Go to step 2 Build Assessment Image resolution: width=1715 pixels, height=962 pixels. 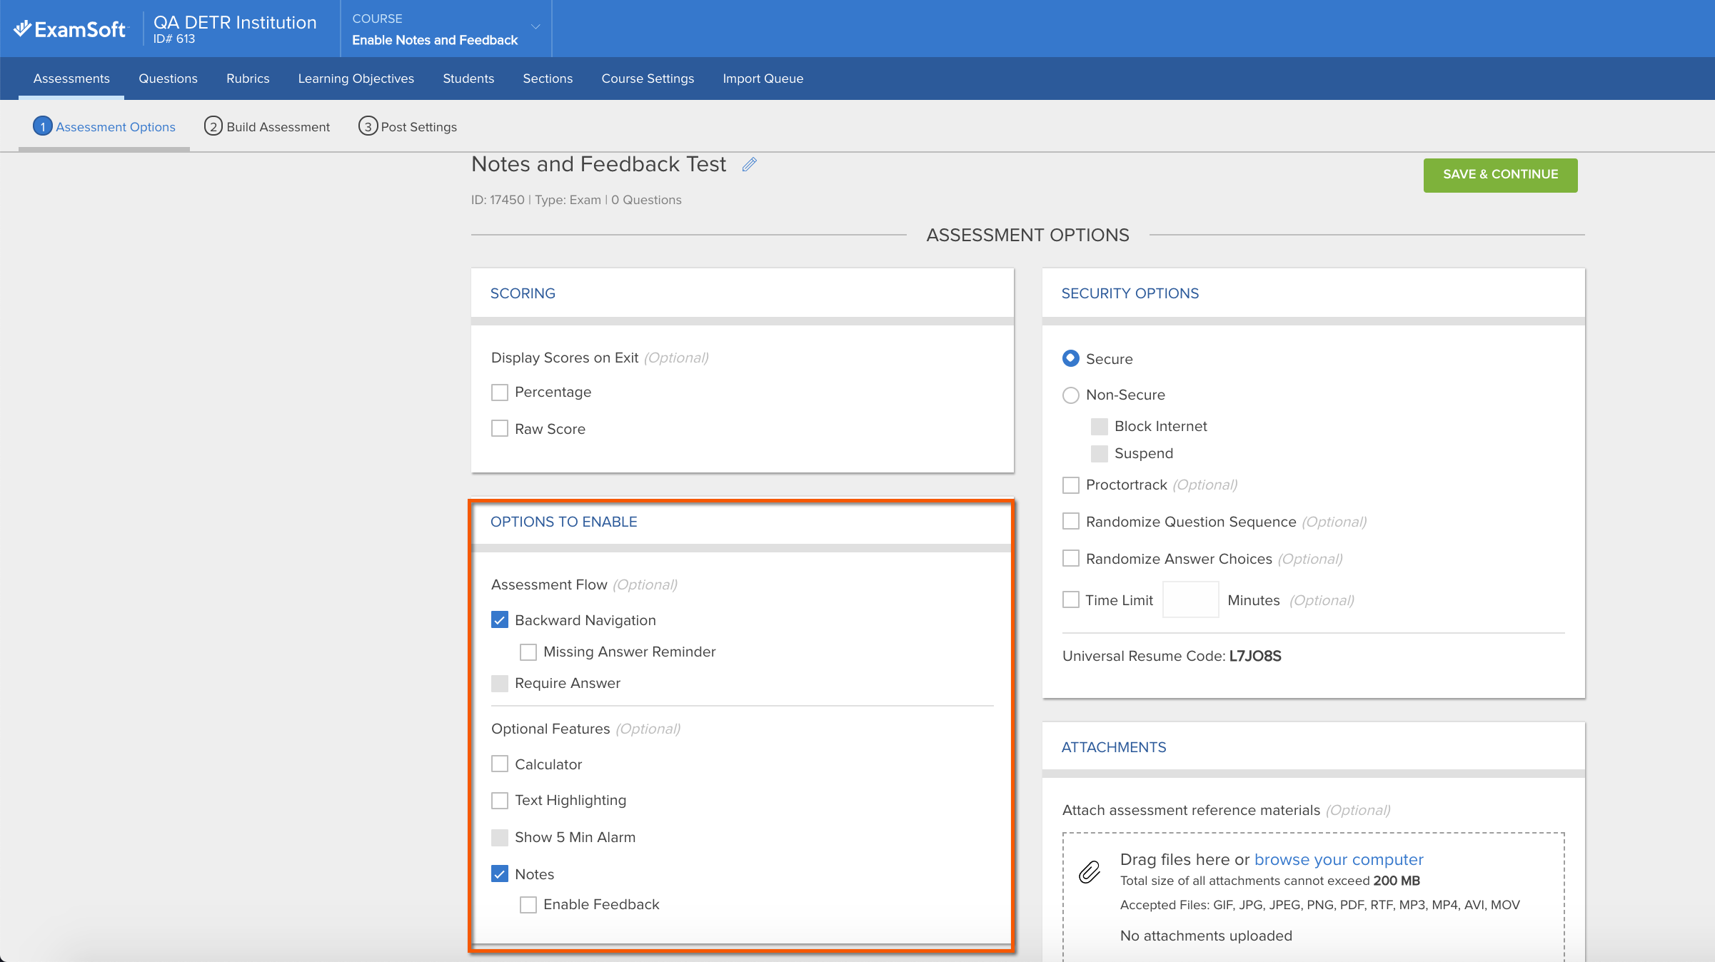click(x=267, y=126)
